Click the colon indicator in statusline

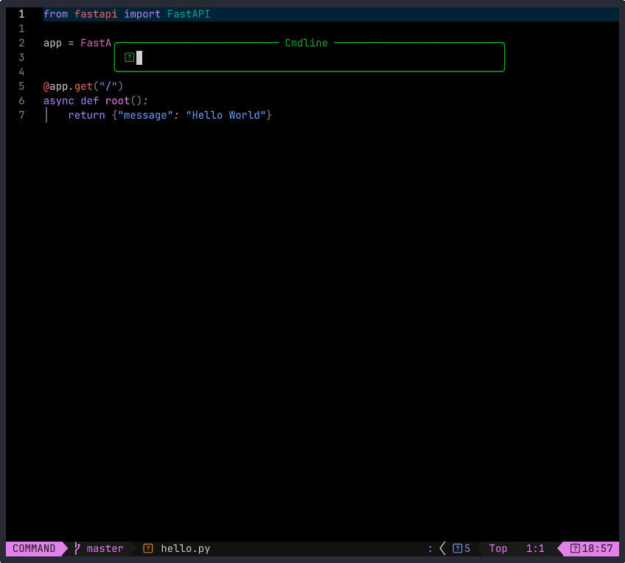coord(430,549)
